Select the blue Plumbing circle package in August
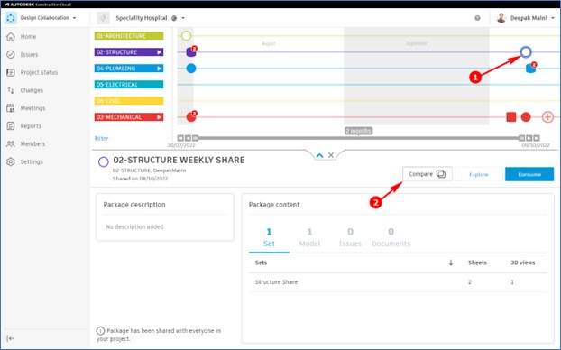The image size is (561, 350). pos(191,68)
